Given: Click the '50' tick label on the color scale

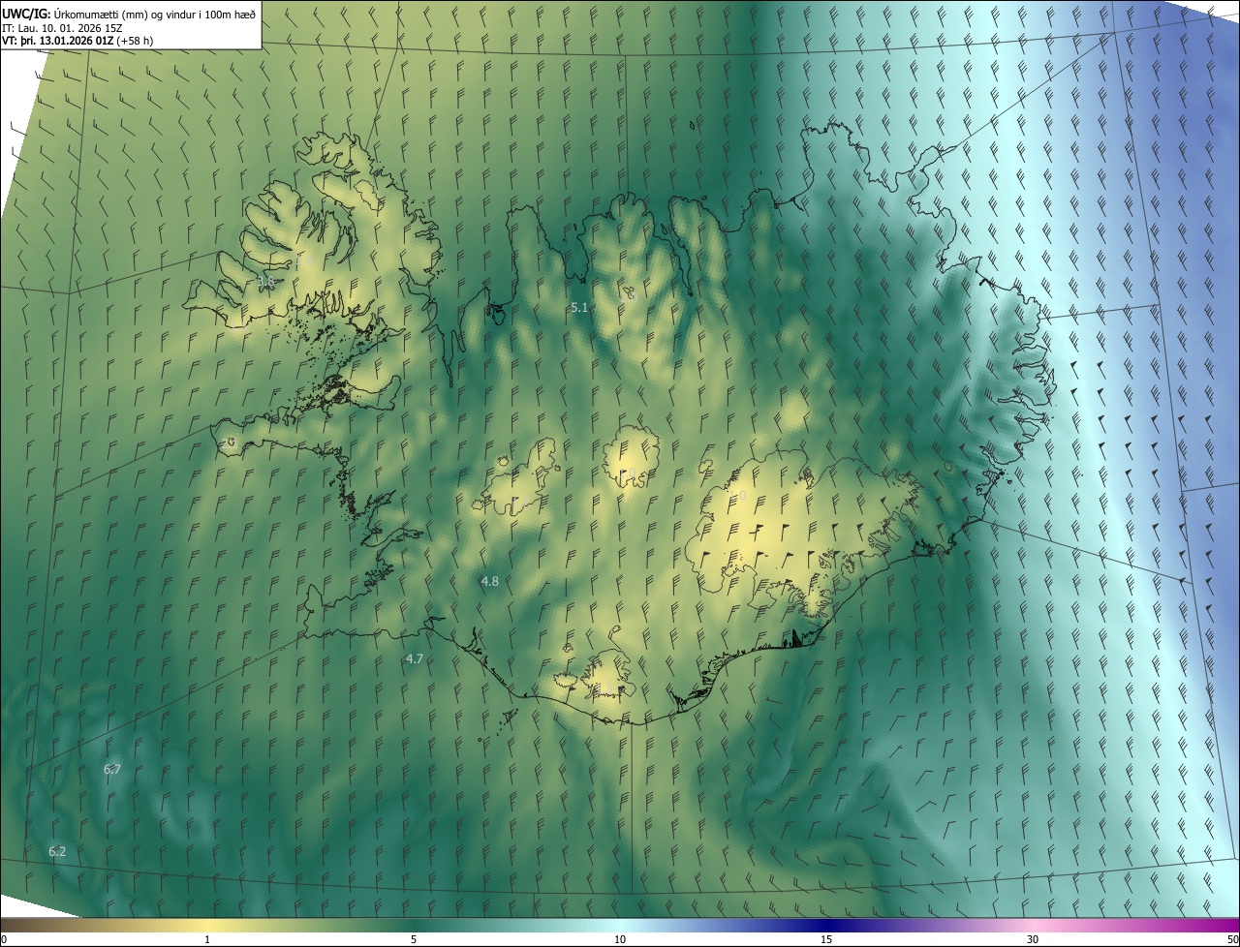Looking at the screenshot, I should tap(1231, 939).
